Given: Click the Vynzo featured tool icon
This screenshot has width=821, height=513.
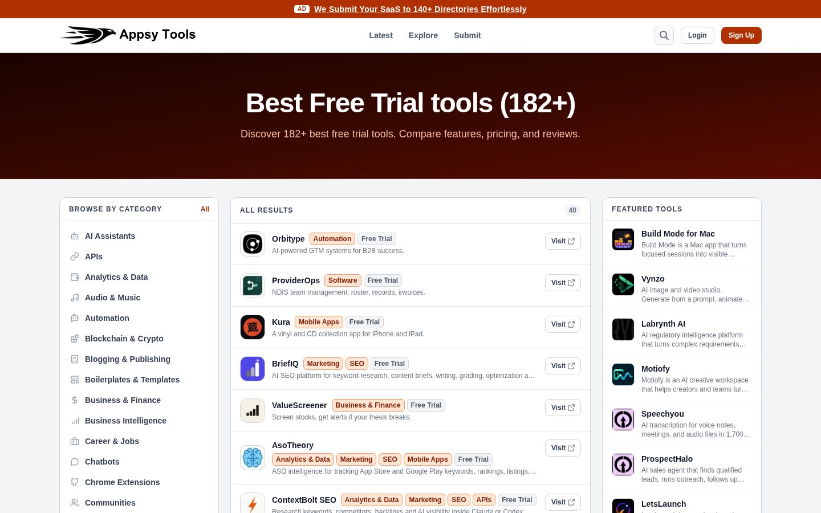Looking at the screenshot, I should [623, 284].
